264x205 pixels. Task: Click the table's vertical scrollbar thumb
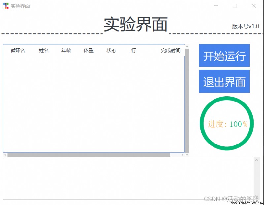(x=187, y=101)
